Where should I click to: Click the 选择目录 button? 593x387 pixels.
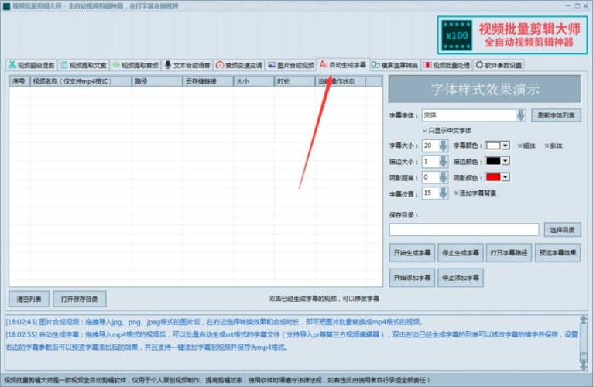click(562, 230)
